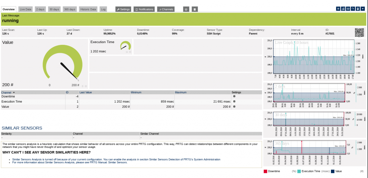Open the comments speech-bubble icon tab
Viewport: 368px width, 178px height.
coord(186,9)
